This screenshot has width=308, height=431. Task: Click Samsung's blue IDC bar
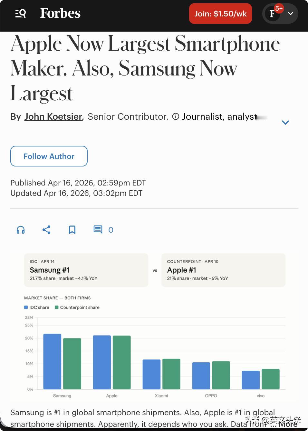[52, 361]
